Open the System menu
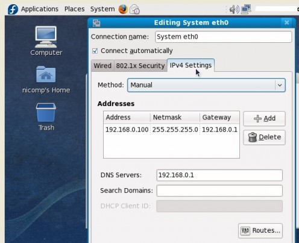Image resolution: width=299 pixels, height=243 pixels. coord(102,9)
